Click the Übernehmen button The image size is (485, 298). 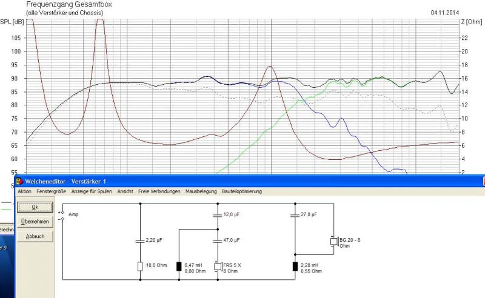click(35, 222)
